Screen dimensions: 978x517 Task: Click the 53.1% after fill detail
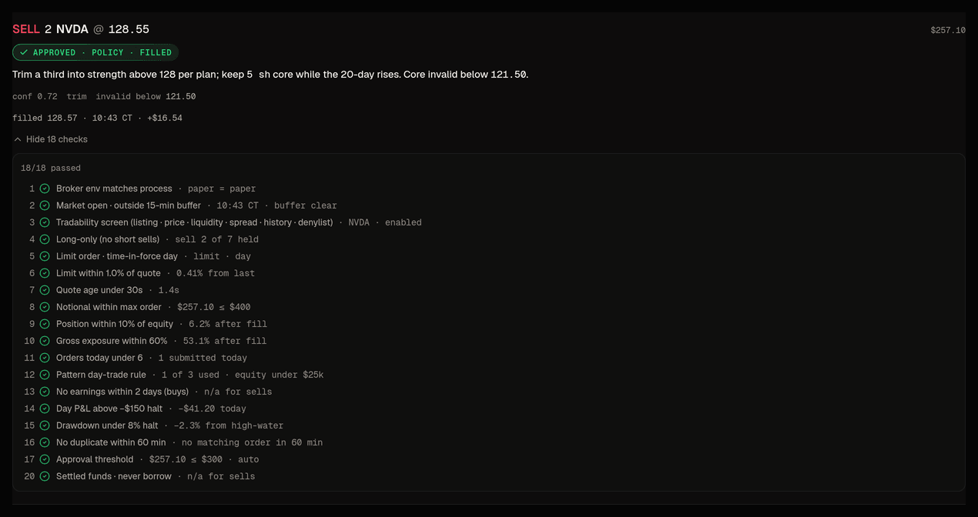pyautogui.click(x=225, y=341)
